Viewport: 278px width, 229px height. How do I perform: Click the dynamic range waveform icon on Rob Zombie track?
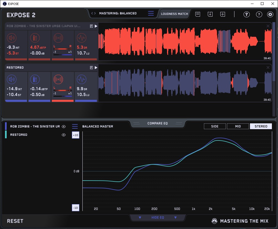click(x=81, y=38)
